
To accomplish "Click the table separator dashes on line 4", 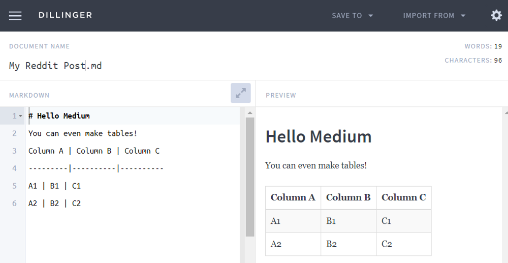I will 96,168.
